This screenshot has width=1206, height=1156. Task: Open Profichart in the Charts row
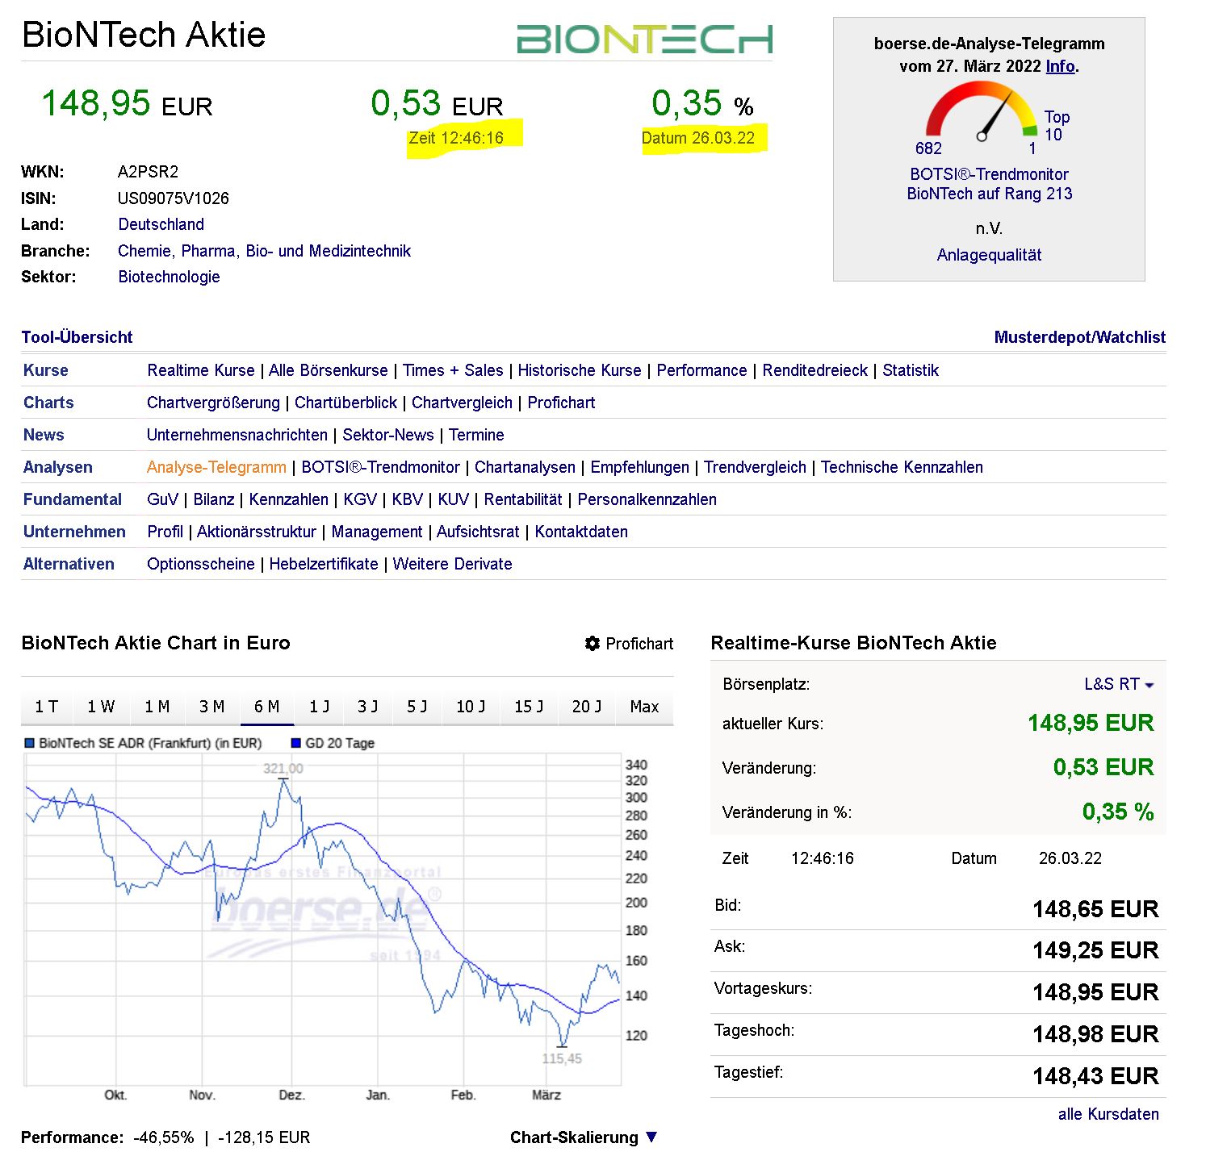[x=561, y=403]
